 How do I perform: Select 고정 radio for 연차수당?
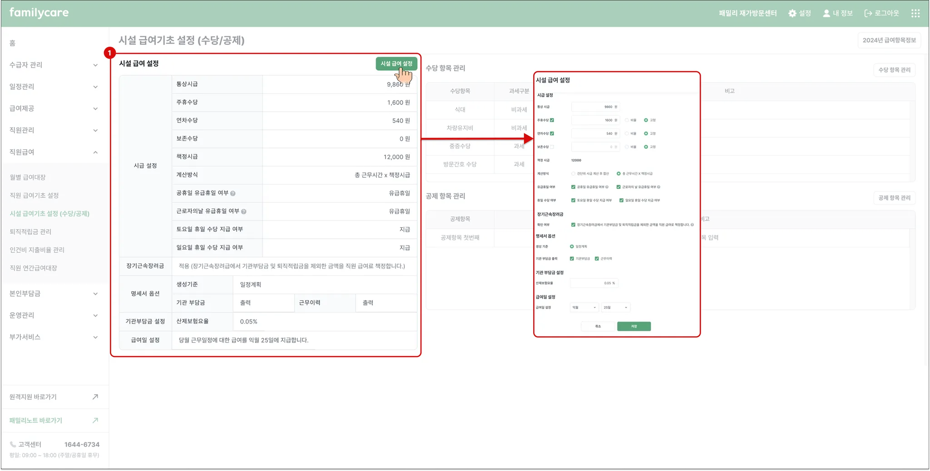point(646,133)
